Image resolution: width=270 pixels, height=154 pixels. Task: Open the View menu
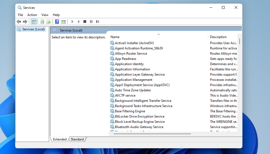[45, 15]
